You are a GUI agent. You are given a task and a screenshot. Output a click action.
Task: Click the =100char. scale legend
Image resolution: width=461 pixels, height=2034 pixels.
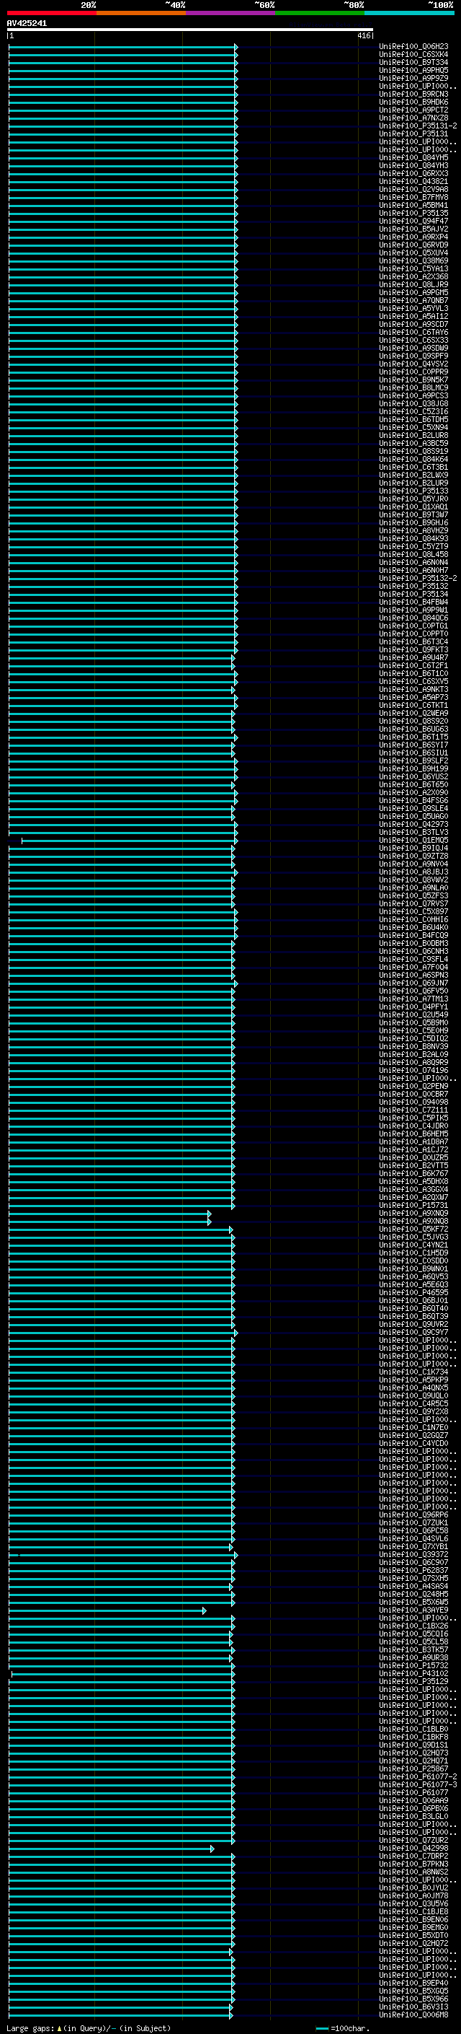[x=344, y=2028]
